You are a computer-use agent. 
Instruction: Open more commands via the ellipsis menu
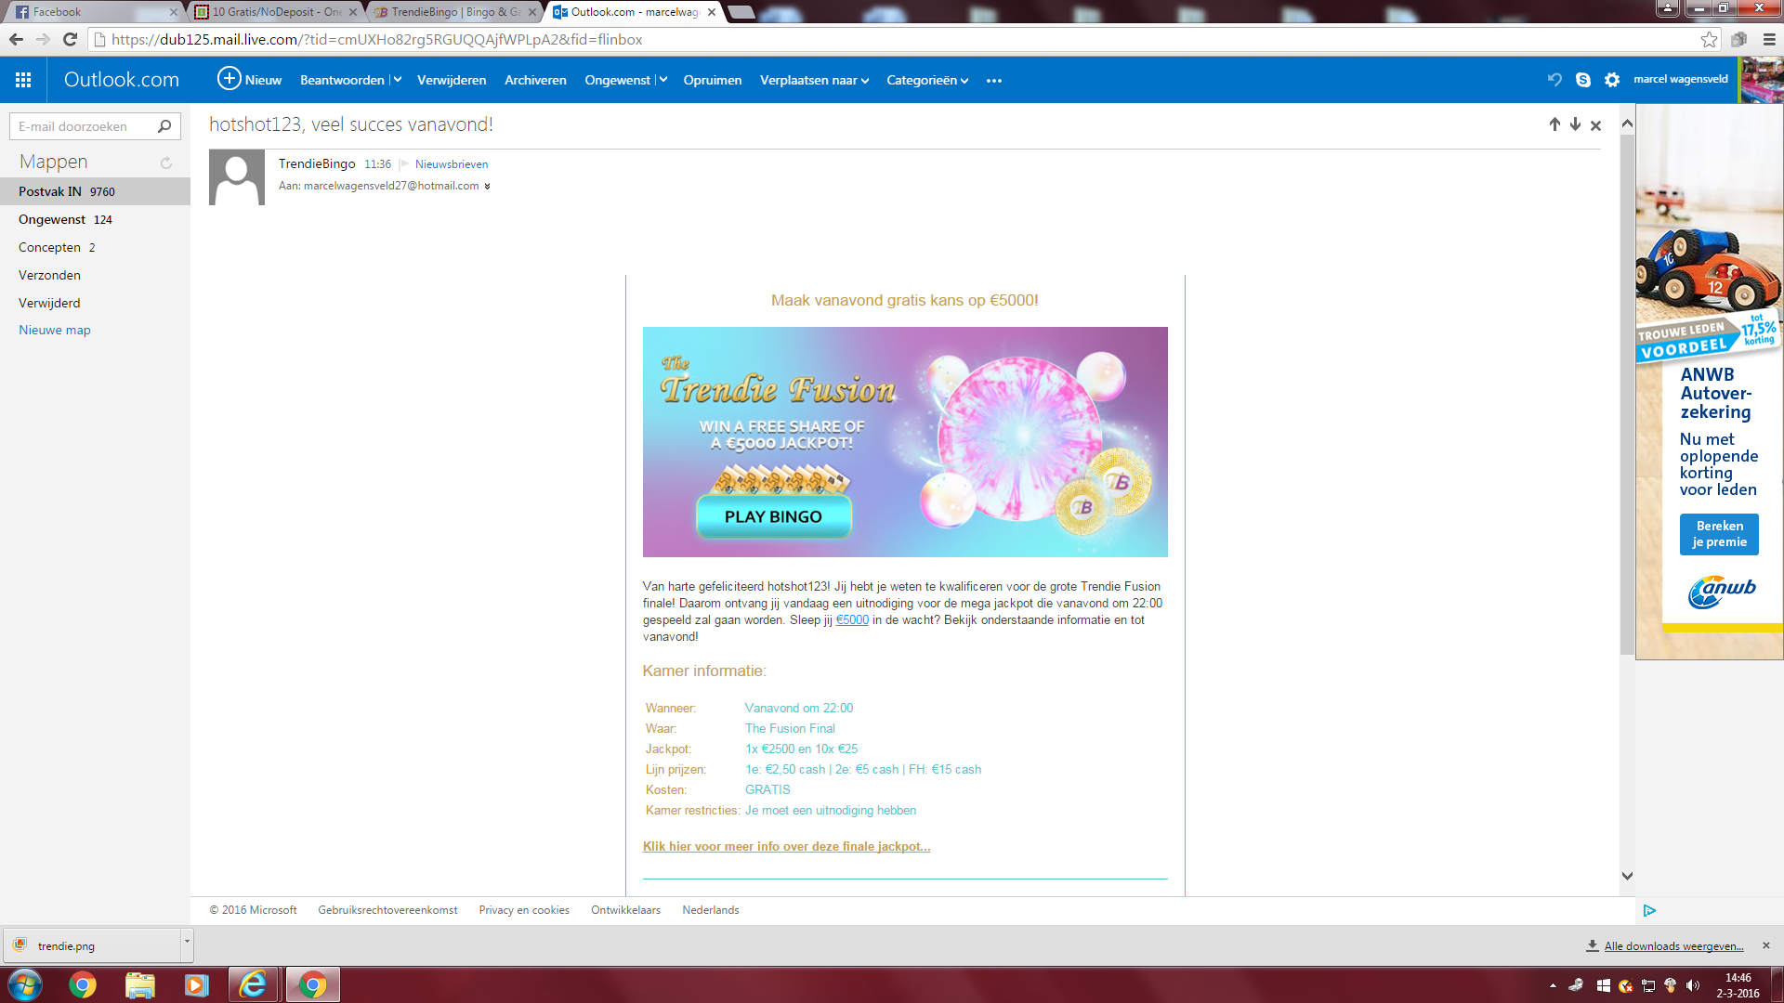click(x=993, y=81)
